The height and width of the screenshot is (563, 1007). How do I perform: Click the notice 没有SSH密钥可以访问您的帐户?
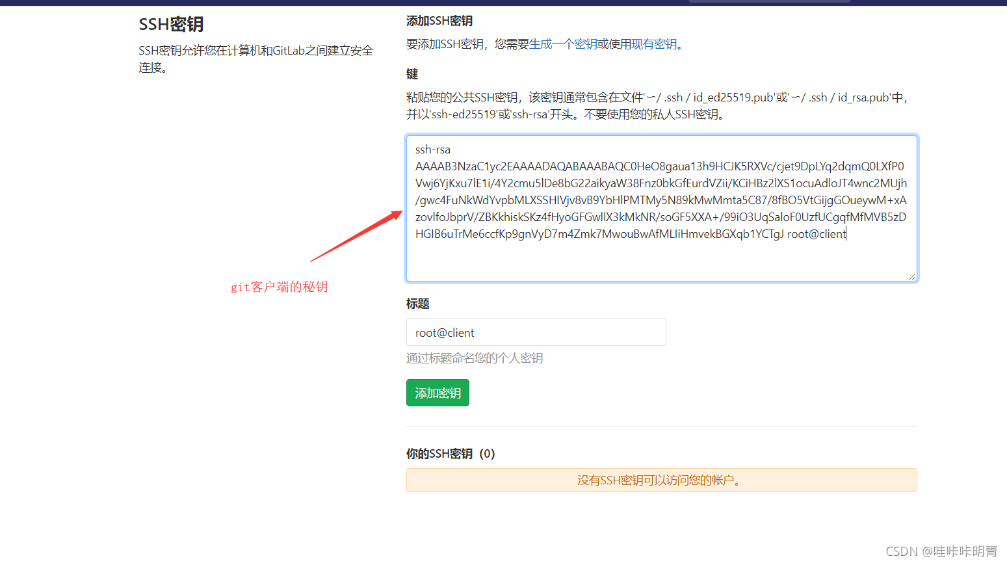point(661,480)
